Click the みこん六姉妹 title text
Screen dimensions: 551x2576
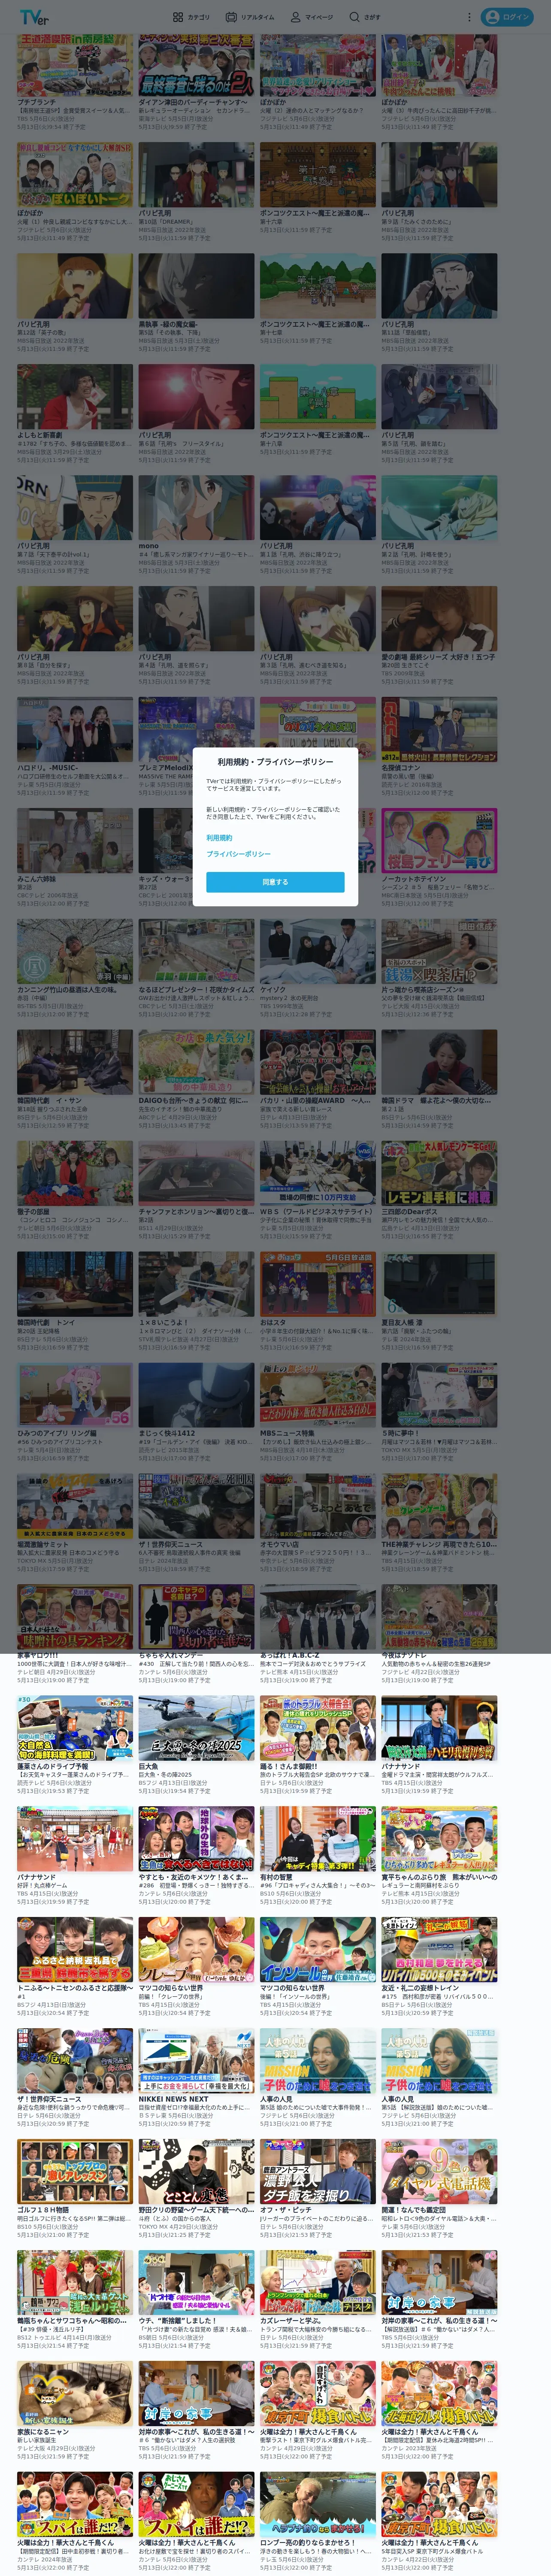pos(36,879)
